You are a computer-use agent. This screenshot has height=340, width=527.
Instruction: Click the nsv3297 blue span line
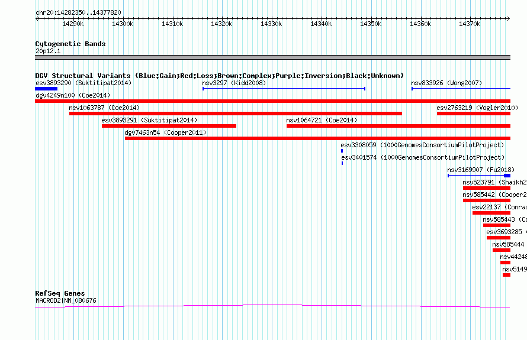click(x=284, y=89)
